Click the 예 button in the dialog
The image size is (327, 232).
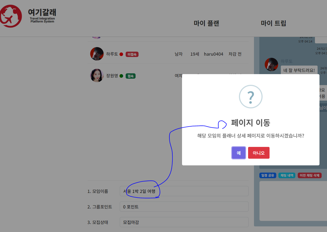point(239,153)
